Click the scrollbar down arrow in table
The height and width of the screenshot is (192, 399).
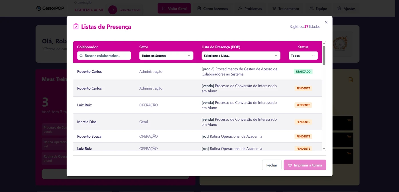point(324,148)
